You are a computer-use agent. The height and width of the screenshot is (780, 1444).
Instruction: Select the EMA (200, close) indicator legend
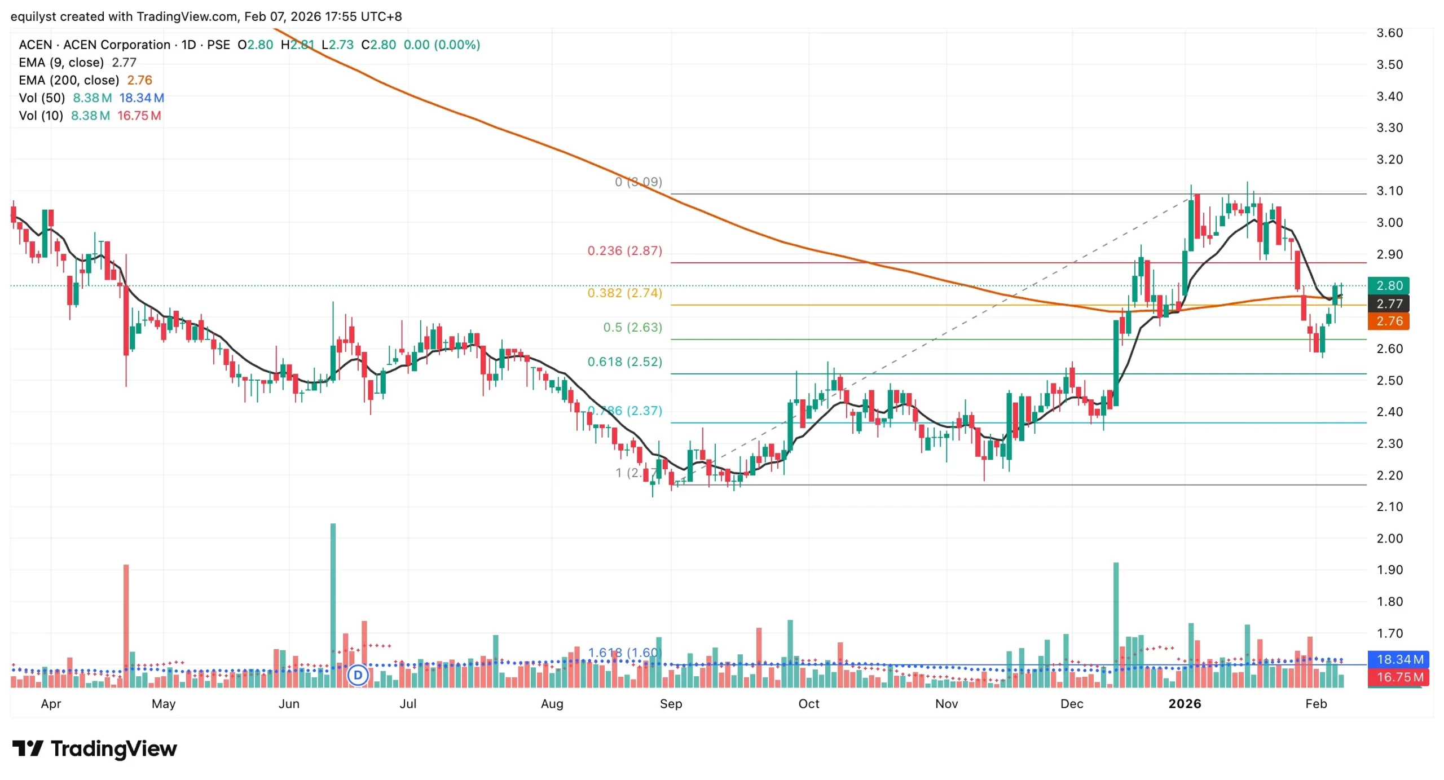69,80
